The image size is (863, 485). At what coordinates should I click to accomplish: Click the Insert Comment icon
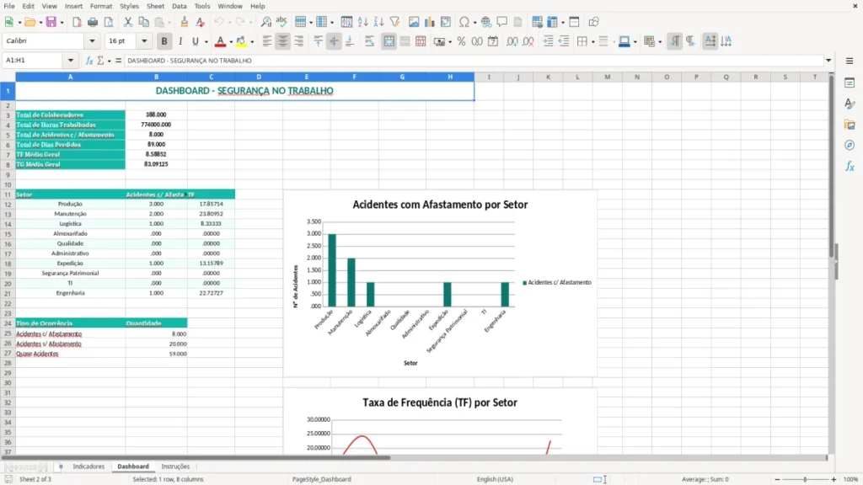click(502, 22)
